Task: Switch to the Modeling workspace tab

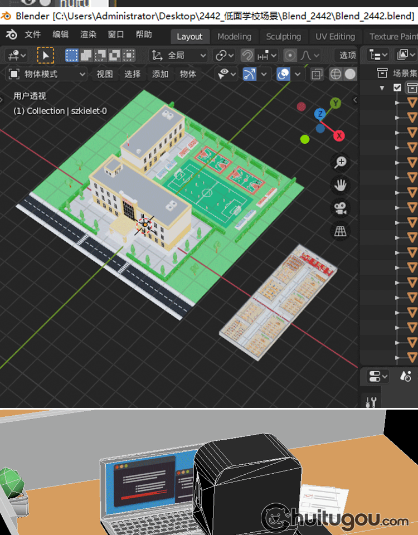Action: 234,37
